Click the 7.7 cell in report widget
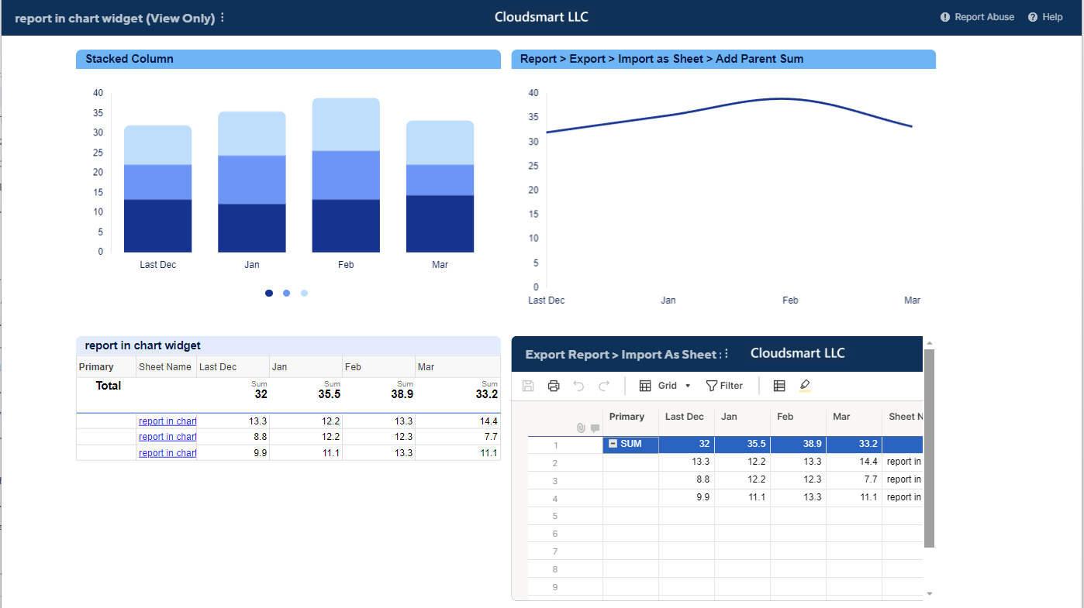 point(457,437)
